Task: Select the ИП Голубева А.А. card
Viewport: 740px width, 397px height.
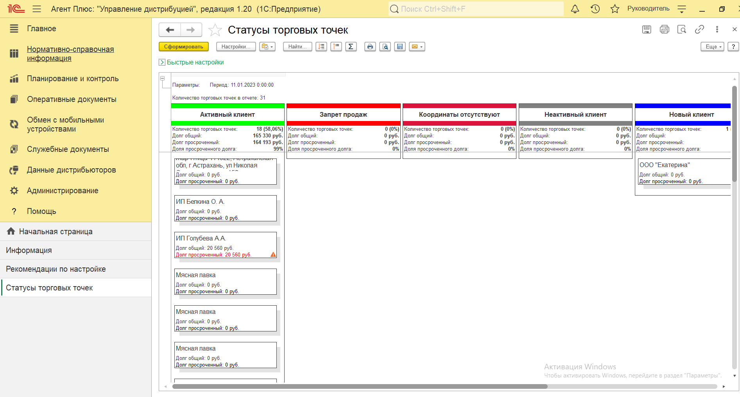Action: 226,245
